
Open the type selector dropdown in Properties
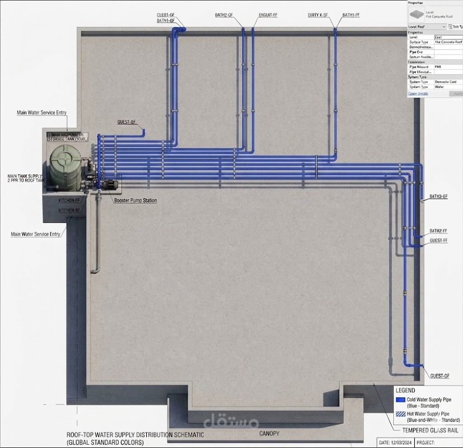coord(427,27)
